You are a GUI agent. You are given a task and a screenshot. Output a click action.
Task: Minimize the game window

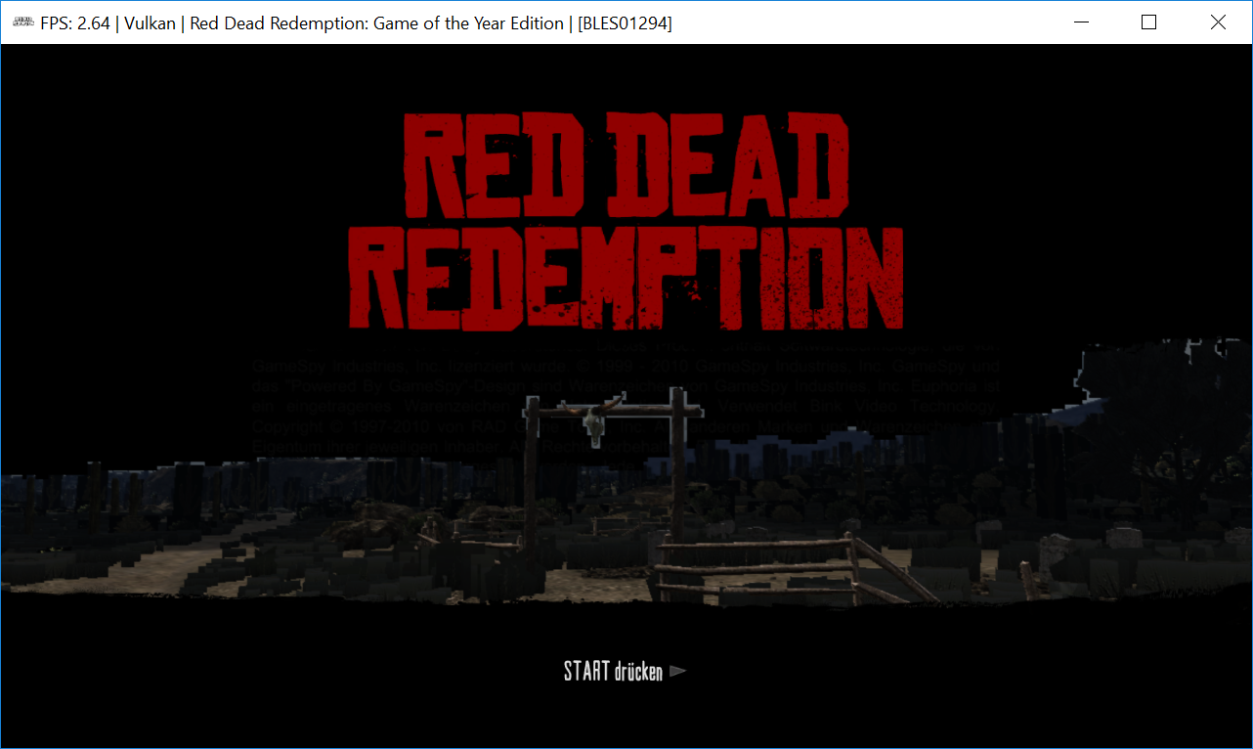click(x=1080, y=22)
